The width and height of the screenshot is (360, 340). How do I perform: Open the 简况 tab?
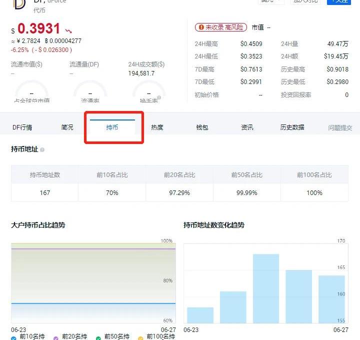[x=67, y=127]
